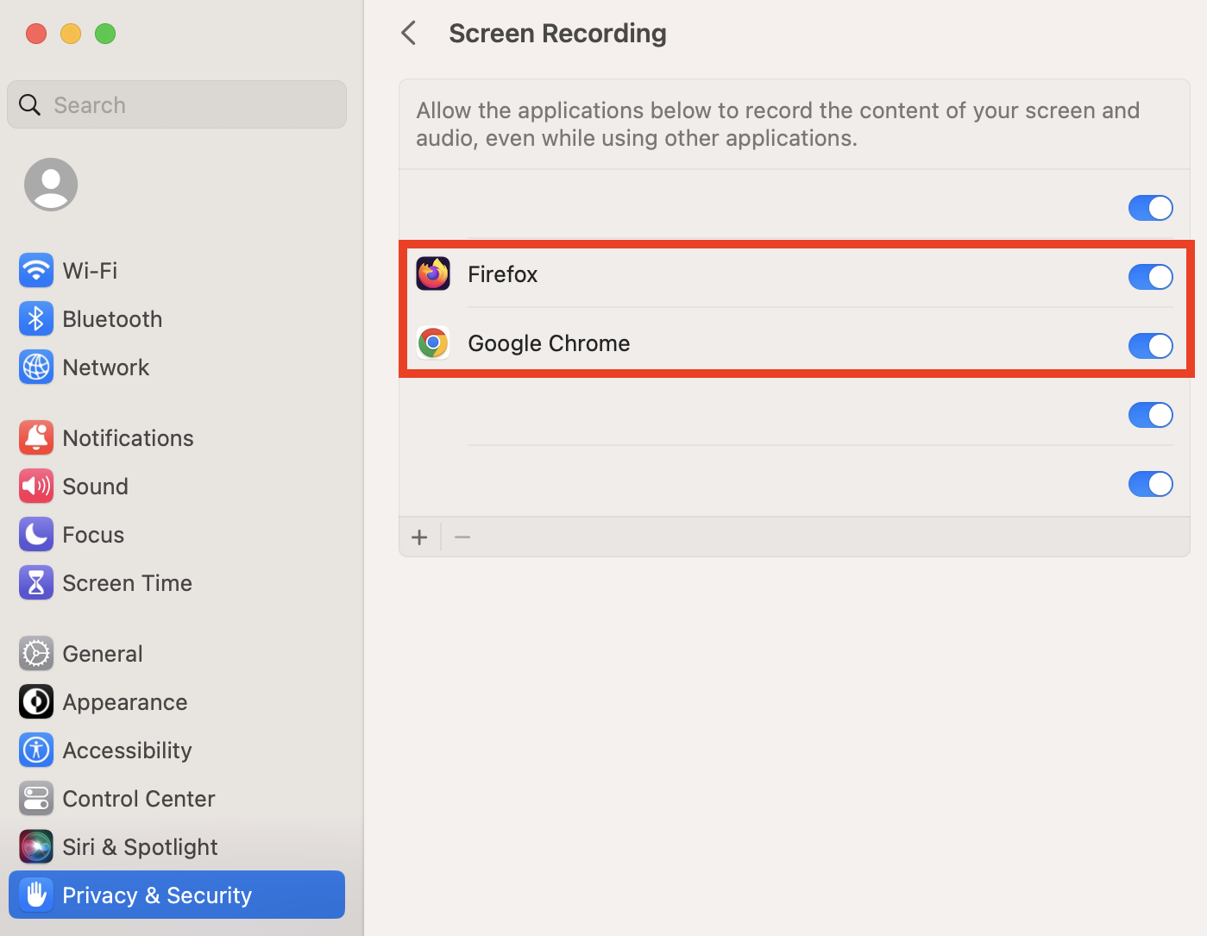Click the Screen Time hourglass icon
This screenshot has width=1207, height=936.
pos(36,583)
